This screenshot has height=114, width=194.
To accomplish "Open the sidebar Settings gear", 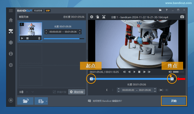I will (11, 65).
